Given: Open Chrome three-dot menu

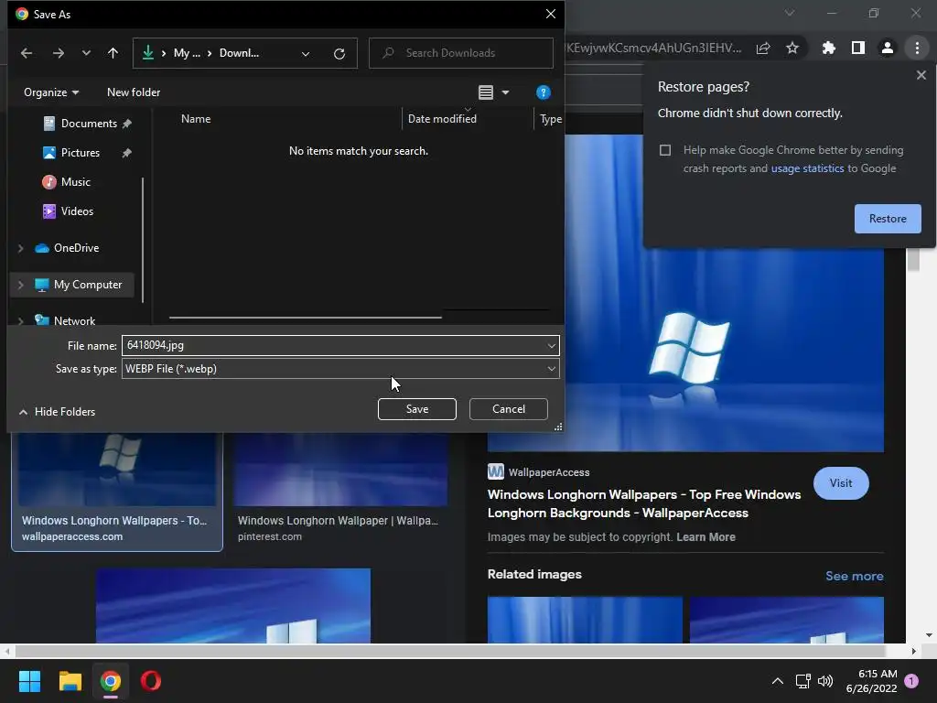Looking at the screenshot, I should coord(917,48).
